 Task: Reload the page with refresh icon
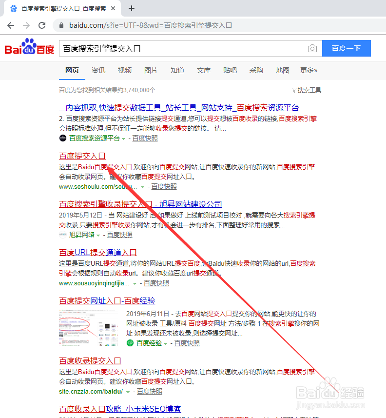coord(42,25)
